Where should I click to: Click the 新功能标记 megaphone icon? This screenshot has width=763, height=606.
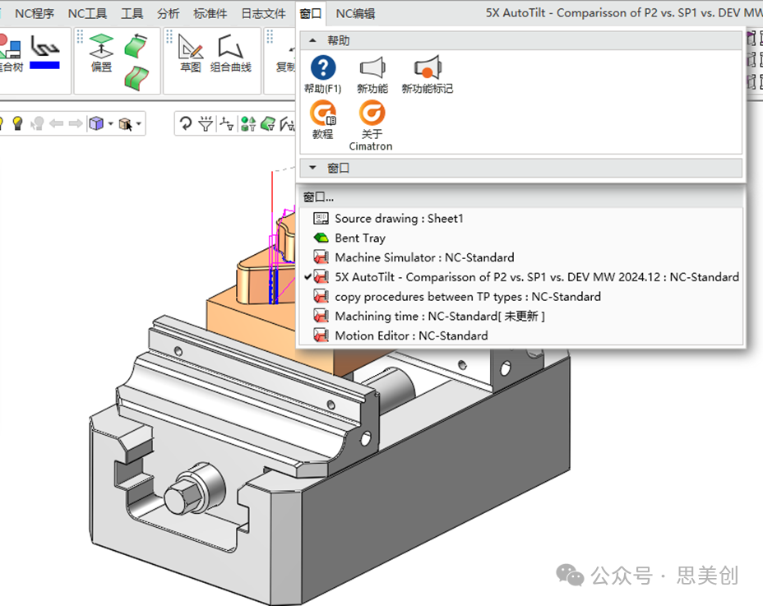[x=428, y=74]
